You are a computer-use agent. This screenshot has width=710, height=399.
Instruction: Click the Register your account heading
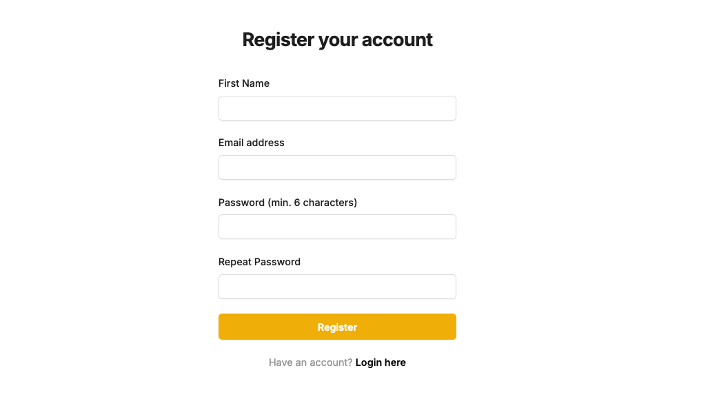pos(337,40)
